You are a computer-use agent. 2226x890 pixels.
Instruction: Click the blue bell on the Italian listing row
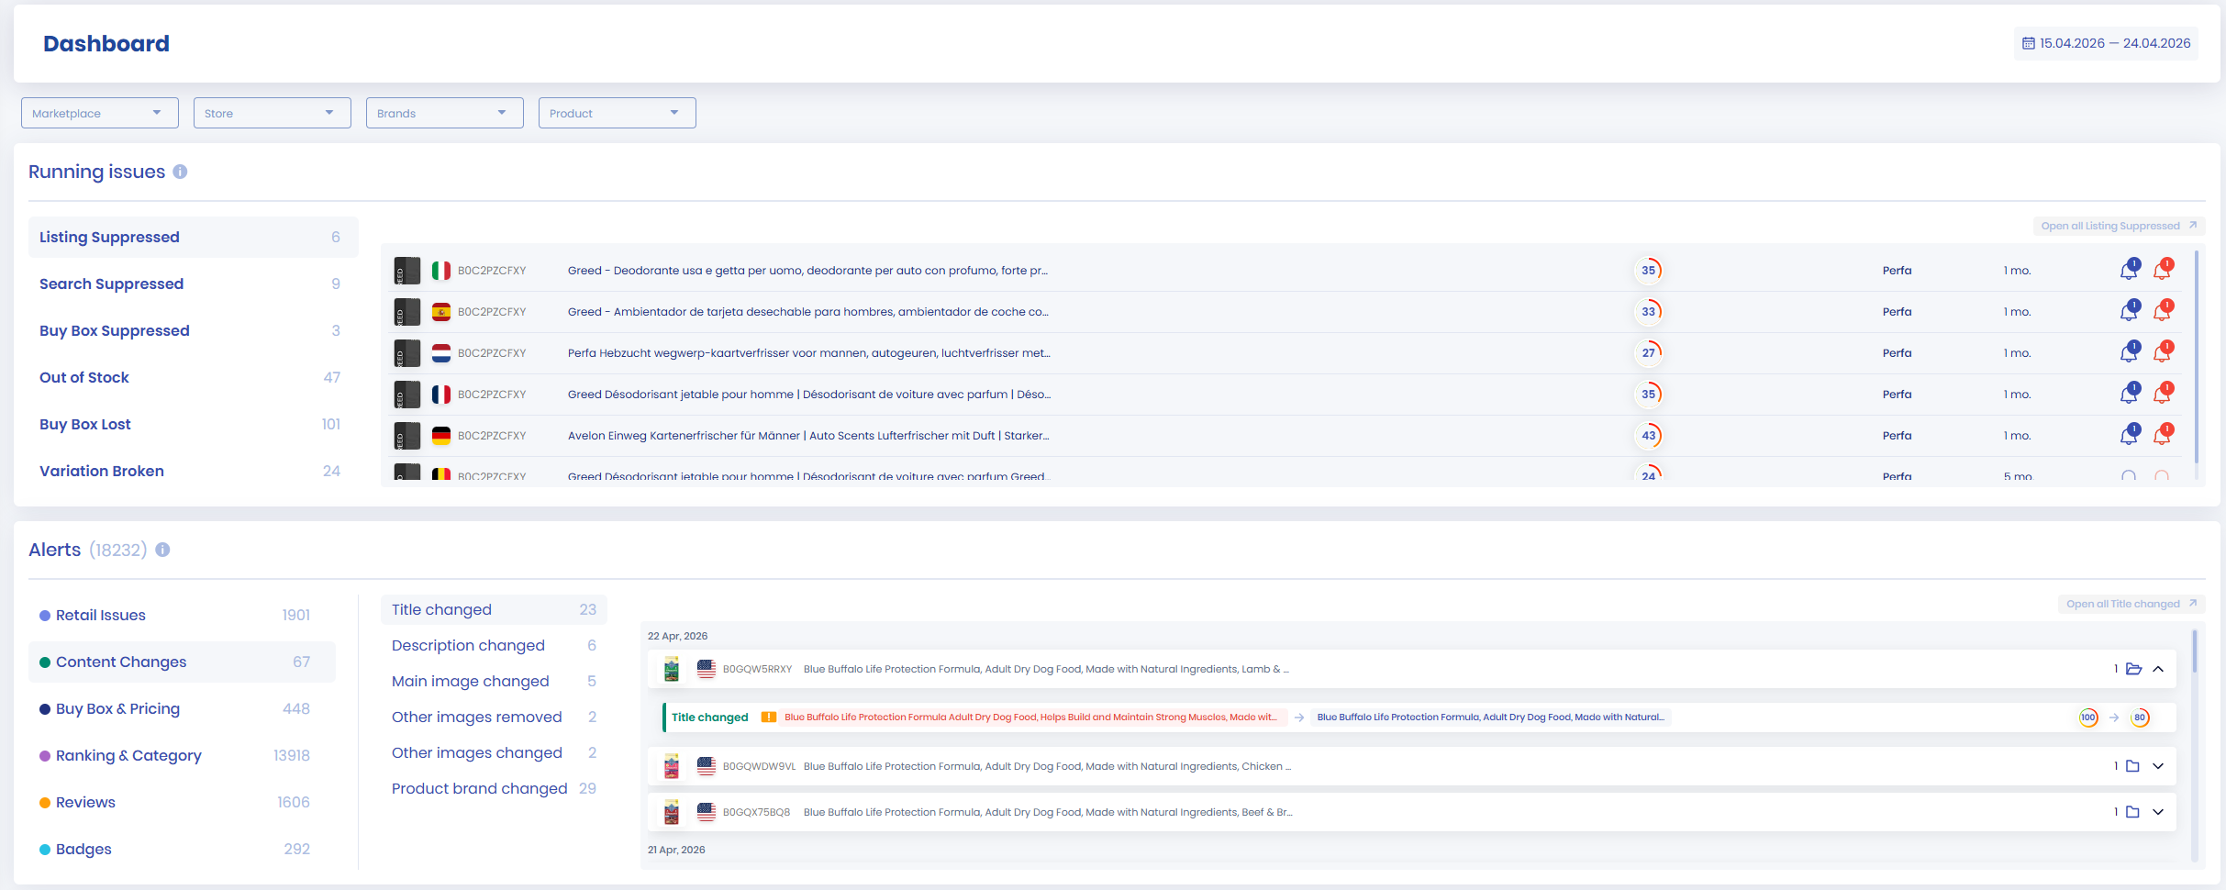(x=2129, y=271)
